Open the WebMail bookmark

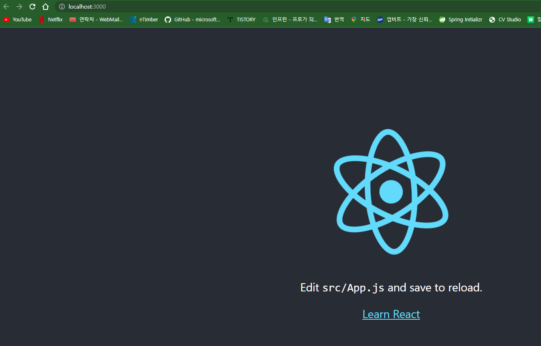click(x=96, y=19)
